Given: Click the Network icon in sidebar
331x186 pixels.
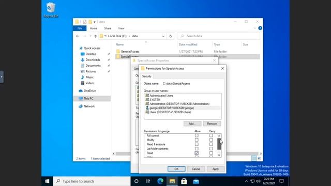Looking at the screenshot, I should [x=81, y=106].
